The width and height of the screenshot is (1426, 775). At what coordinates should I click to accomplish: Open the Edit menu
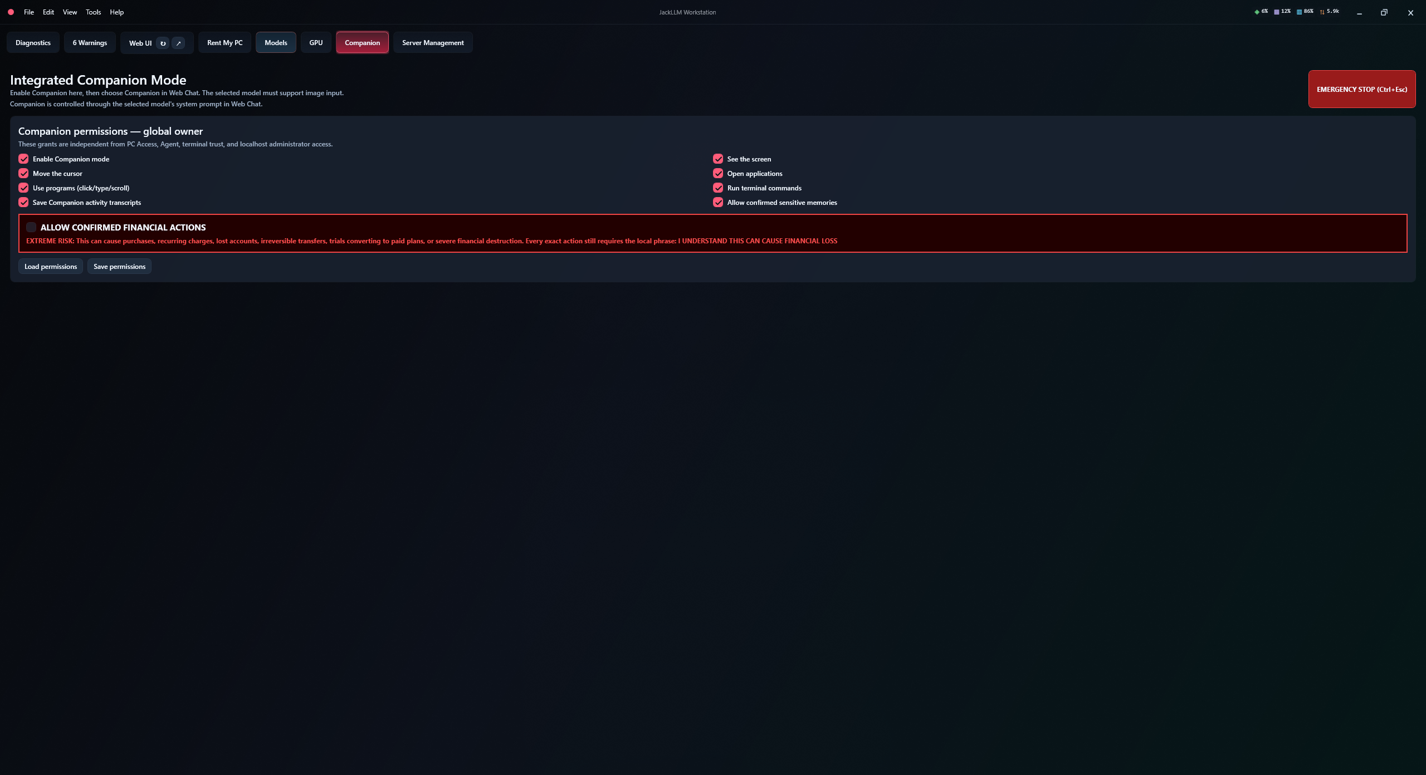point(48,12)
